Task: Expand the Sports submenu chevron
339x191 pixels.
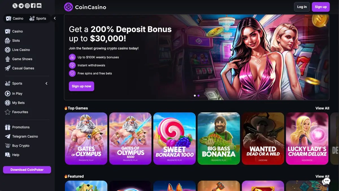Action: (x=46, y=83)
